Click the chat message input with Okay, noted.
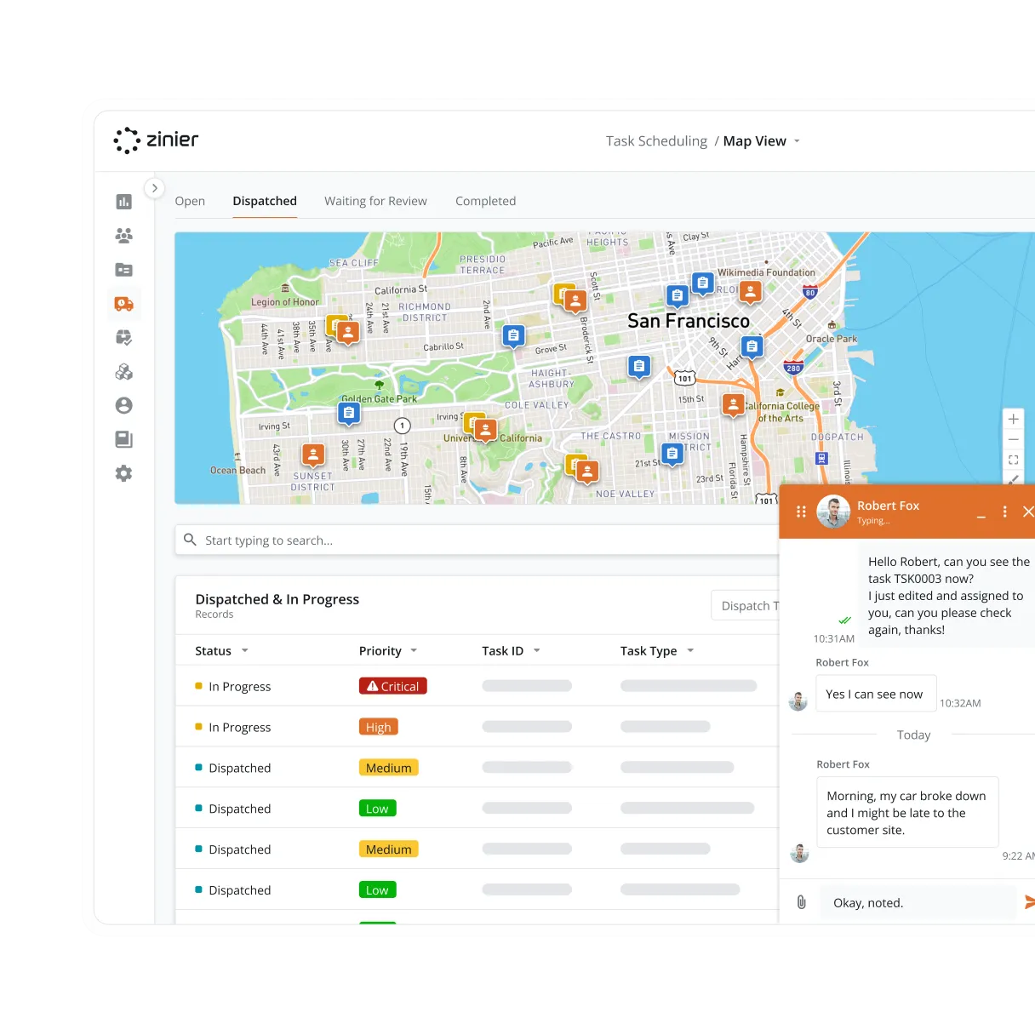 coord(918,903)
